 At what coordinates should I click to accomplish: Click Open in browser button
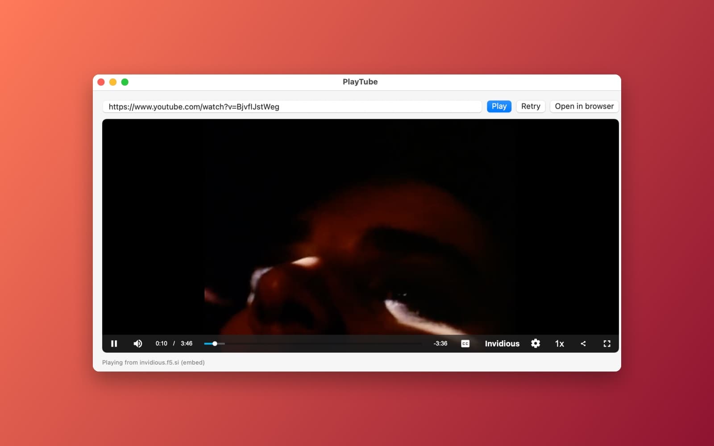tap(584, 106)
